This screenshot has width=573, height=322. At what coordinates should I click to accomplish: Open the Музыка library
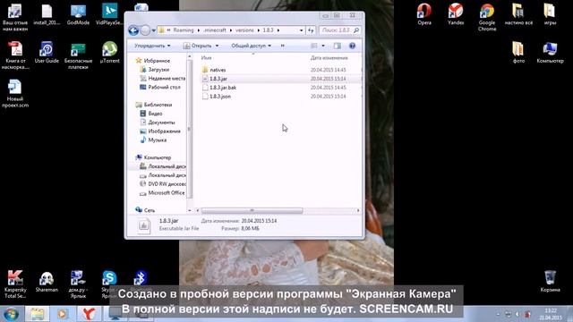click(158, 140)
